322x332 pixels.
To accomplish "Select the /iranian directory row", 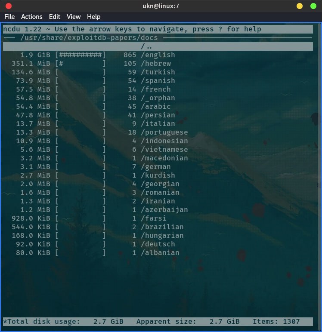I will click(158, 201).
